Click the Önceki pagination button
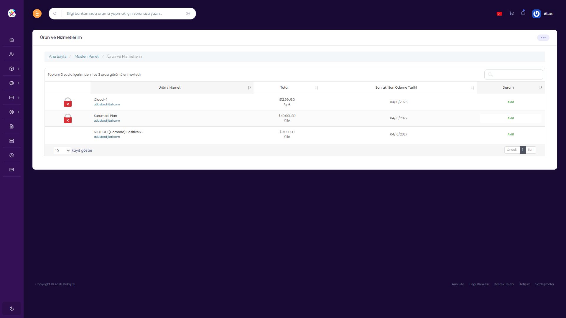The height and width of the screenshot is (318, 566). (512, 150)
